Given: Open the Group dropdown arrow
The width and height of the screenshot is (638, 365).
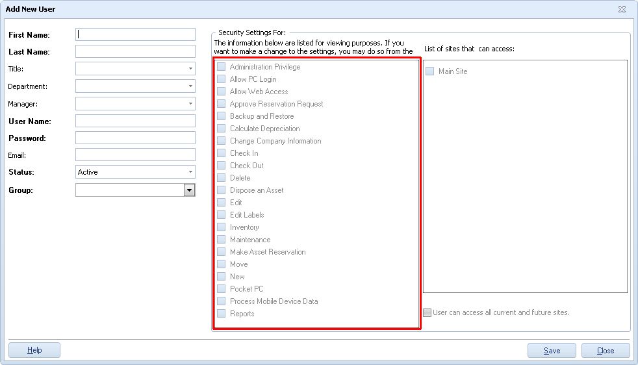Looking at the screenshot, I should 189,190.
